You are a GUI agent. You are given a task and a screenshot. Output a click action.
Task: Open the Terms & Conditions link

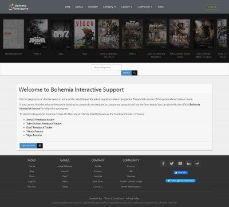click(x=114, y=198)
